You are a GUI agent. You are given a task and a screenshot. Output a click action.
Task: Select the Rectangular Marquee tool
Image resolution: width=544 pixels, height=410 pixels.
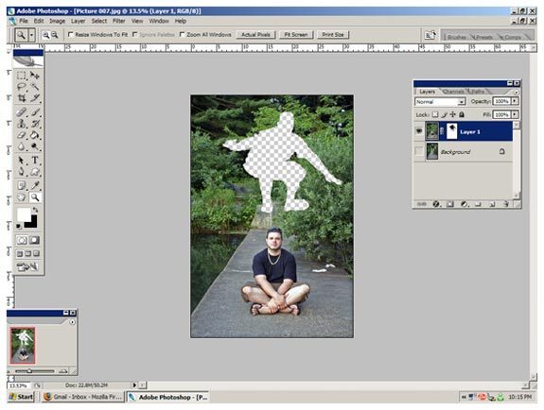[x=22, y=76]
